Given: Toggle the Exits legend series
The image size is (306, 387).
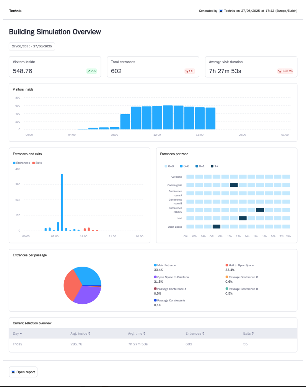Looking at the screenshot, I should coord(37,163).
